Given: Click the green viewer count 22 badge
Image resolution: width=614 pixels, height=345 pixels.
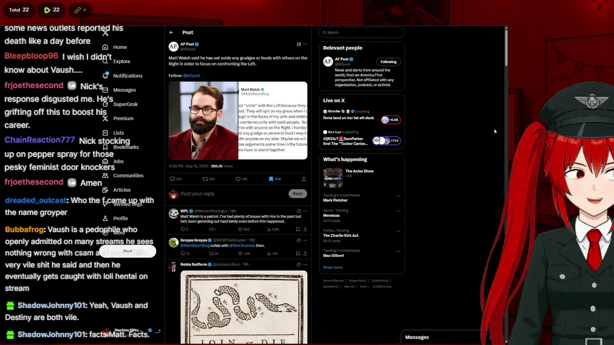Looking at the screenshot, I should 52,10.
